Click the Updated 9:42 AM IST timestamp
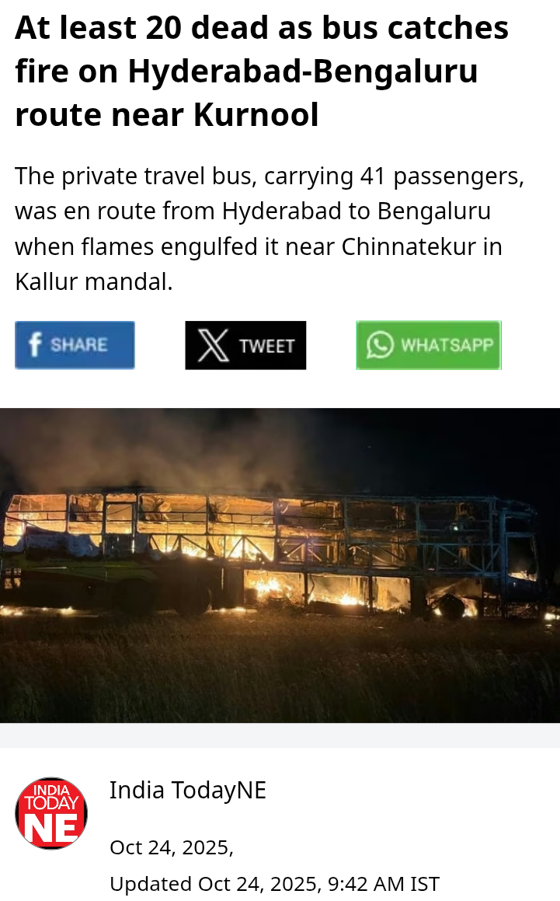 tap(274, 883)
